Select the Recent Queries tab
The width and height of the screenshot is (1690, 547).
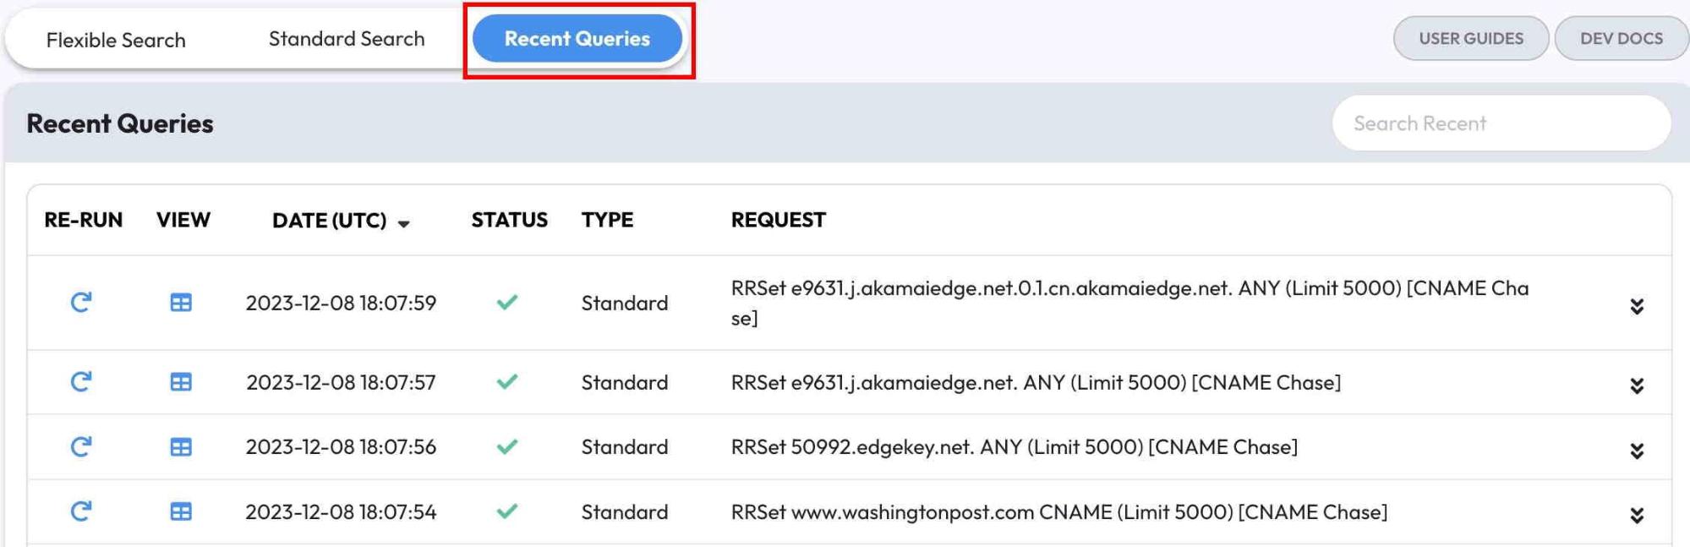pos(577,39)
